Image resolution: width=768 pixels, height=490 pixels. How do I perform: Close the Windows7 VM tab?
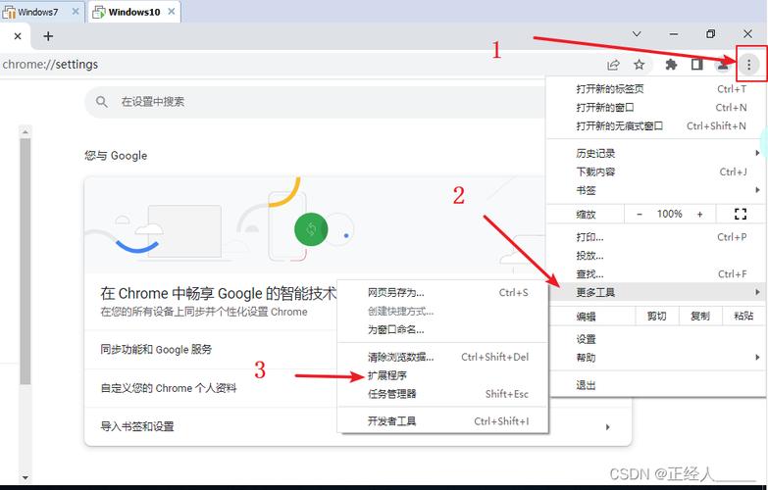76,11
